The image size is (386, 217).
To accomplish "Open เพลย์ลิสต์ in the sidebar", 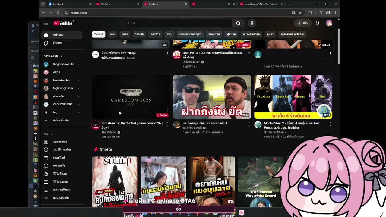I will pyautogui.click(x=62, y=158).
